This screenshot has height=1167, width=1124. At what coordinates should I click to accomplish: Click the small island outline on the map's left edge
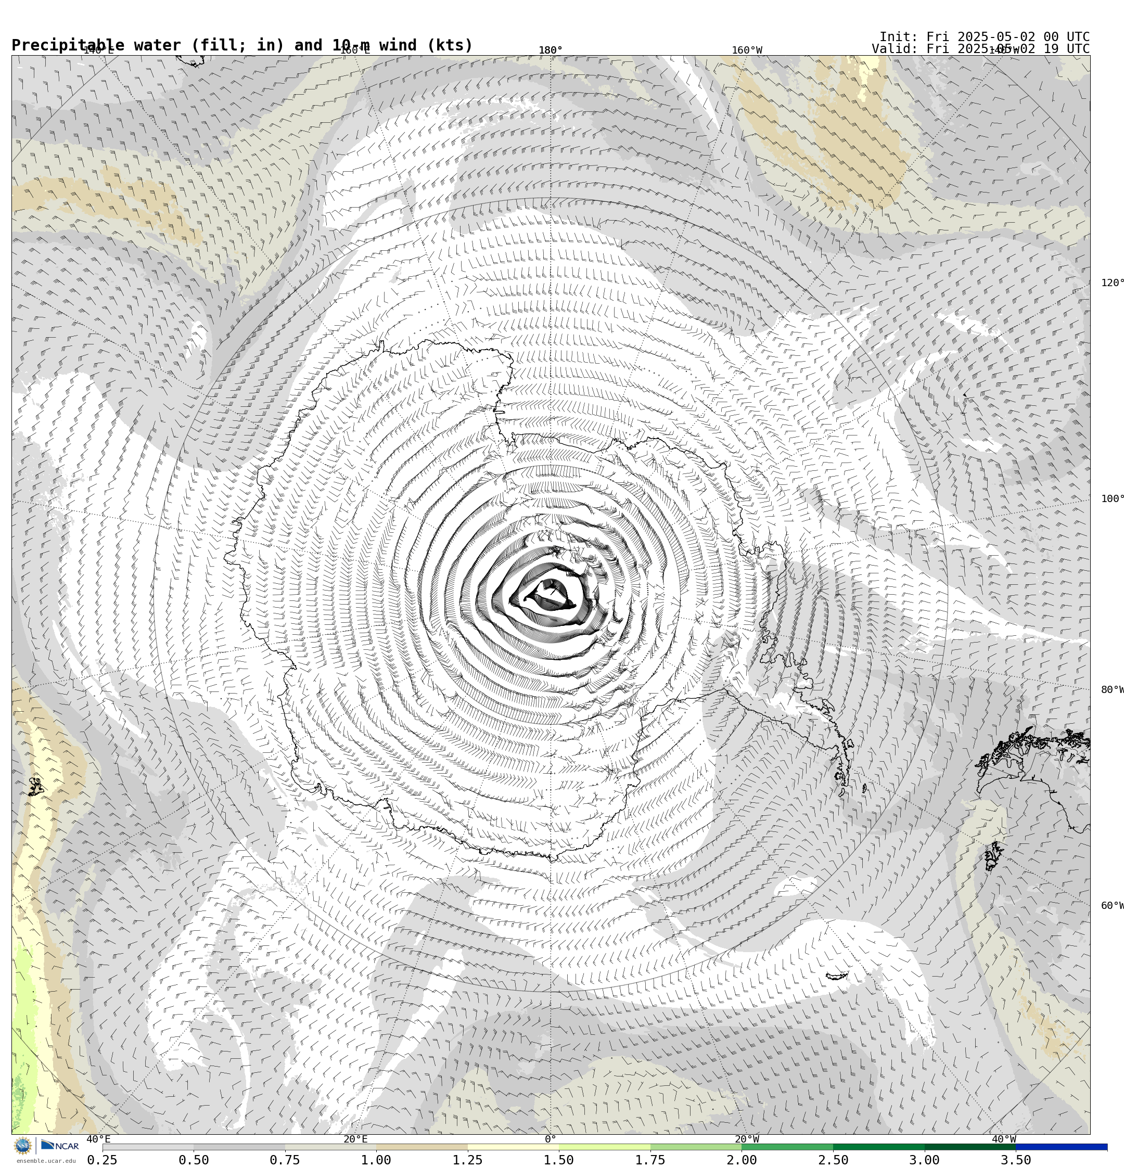click(36, 787)
